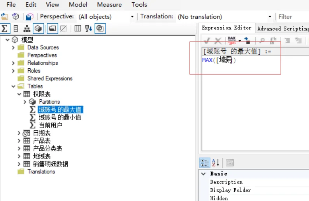
Task: Click the outdent lines icon
Action: point(298,40)
